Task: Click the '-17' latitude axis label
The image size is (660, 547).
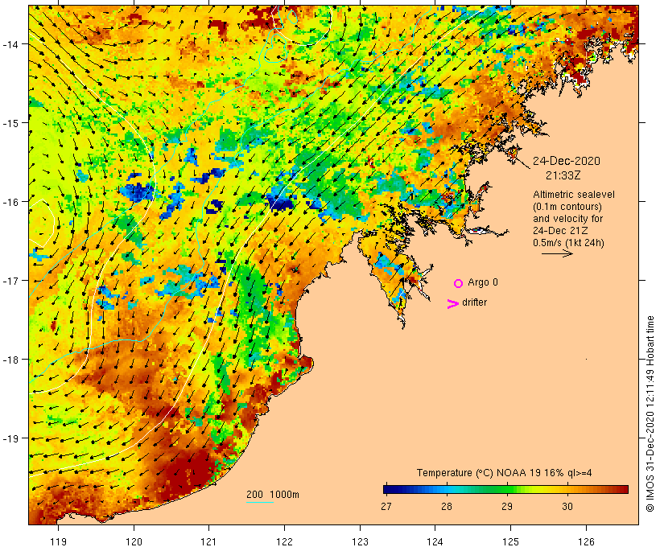Action: pyautogui.click(x=10, y=281)
